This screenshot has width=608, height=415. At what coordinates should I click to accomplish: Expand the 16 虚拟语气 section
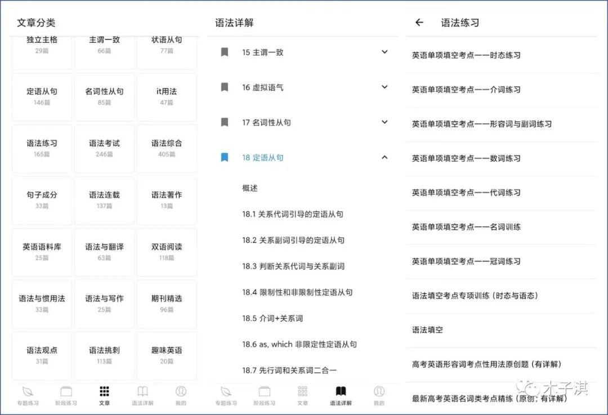tap(385, 87)
